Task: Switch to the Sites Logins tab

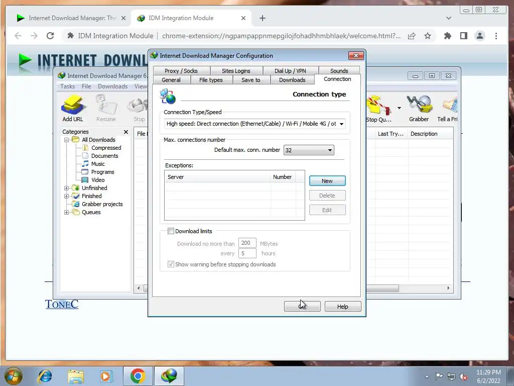Action: (236, 70)
